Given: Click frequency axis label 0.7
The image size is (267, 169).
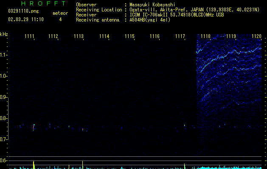Looking at the screenshot, I should 3,139.
